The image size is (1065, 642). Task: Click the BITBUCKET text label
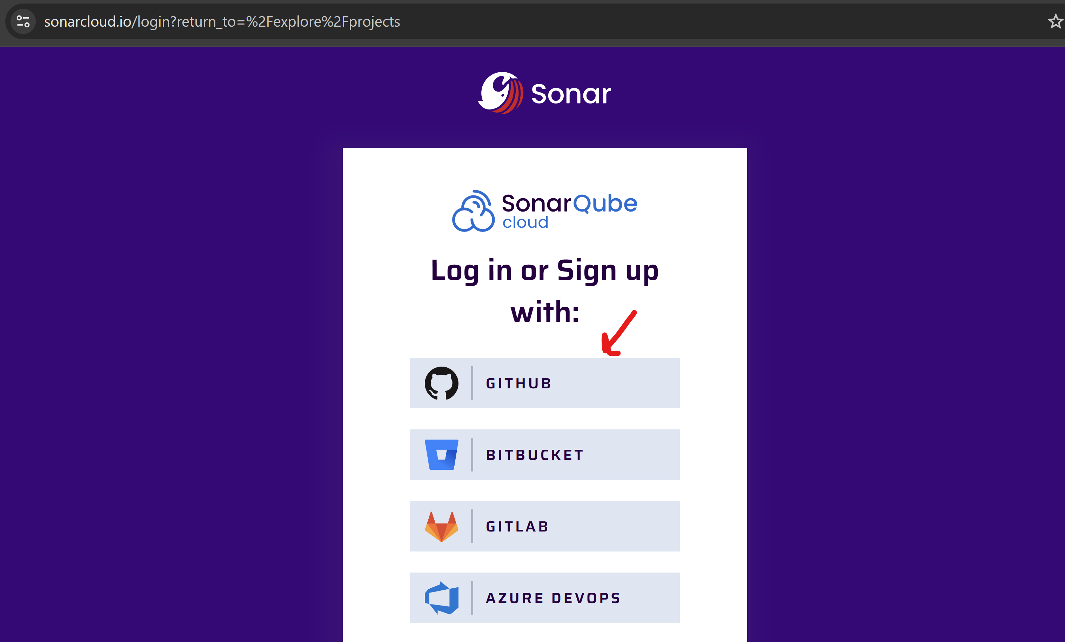coord(535,455)
